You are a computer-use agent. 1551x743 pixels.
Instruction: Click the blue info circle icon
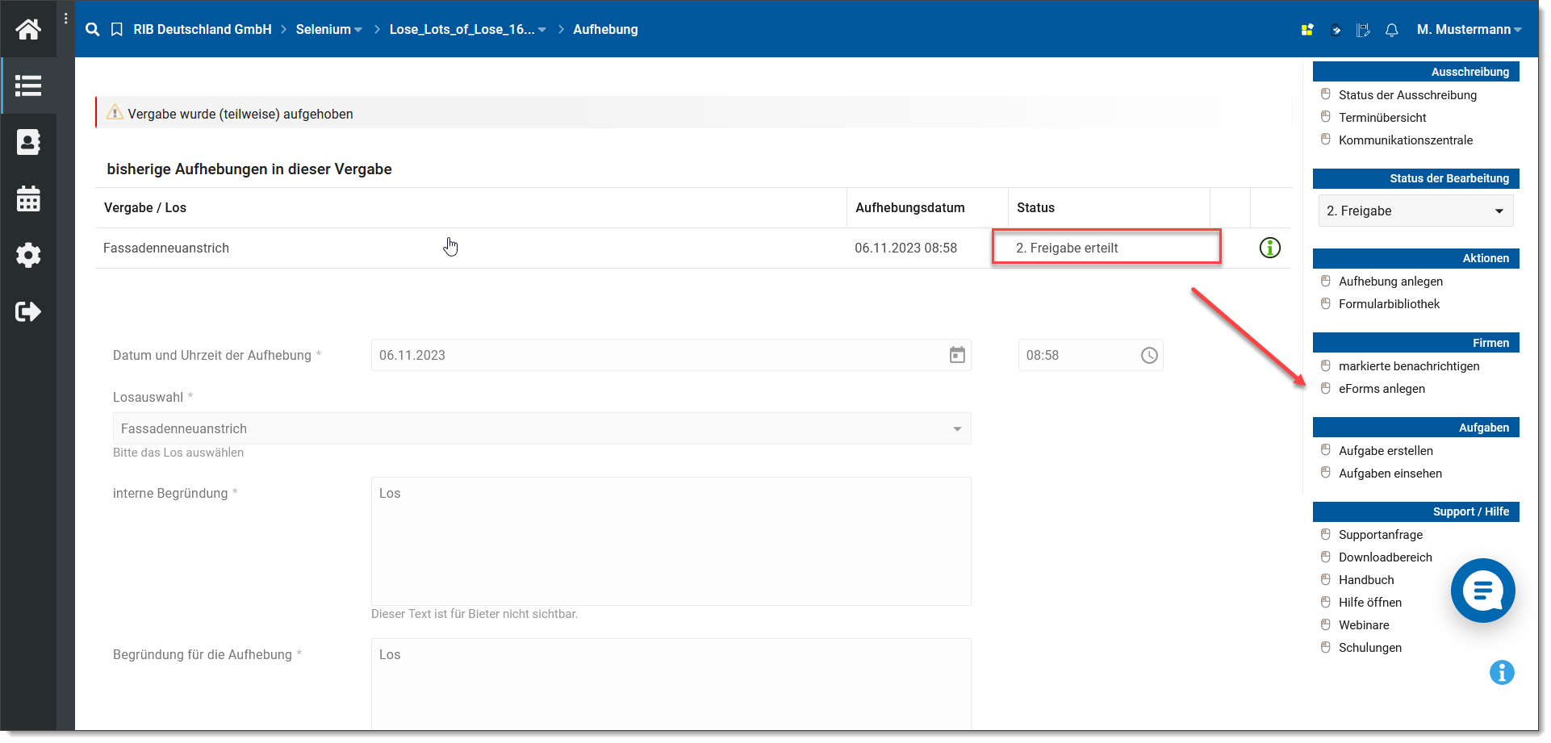coord(1502,672)
